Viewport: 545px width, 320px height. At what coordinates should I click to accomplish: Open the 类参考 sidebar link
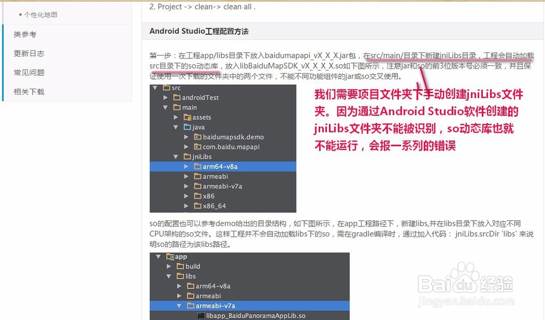click(x=25, y=34)
